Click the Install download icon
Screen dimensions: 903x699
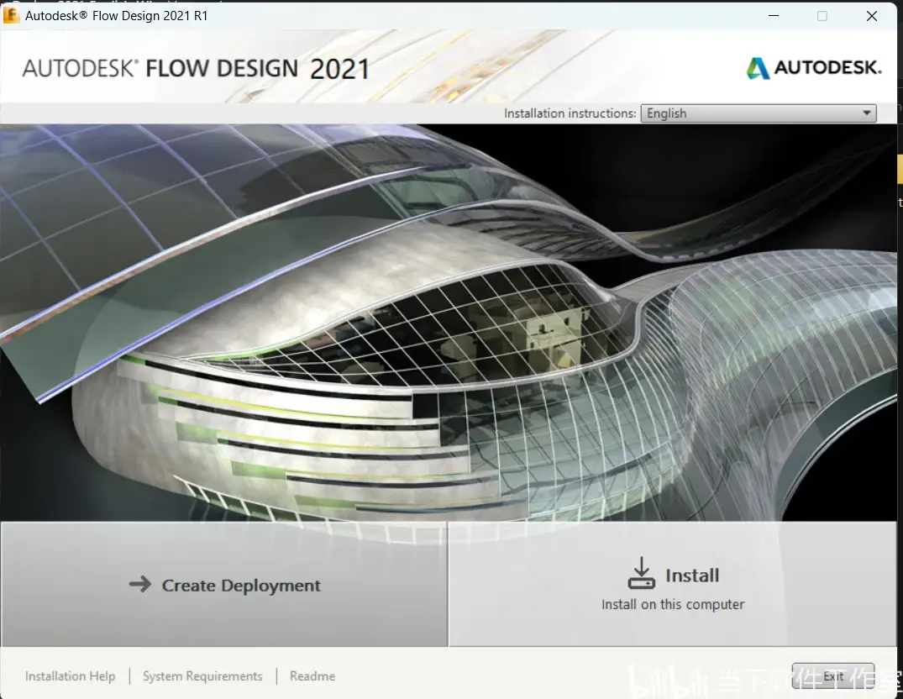pos(641,573)
